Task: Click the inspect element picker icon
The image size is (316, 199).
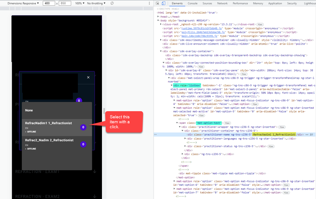Action: click(x=158, y=3)
